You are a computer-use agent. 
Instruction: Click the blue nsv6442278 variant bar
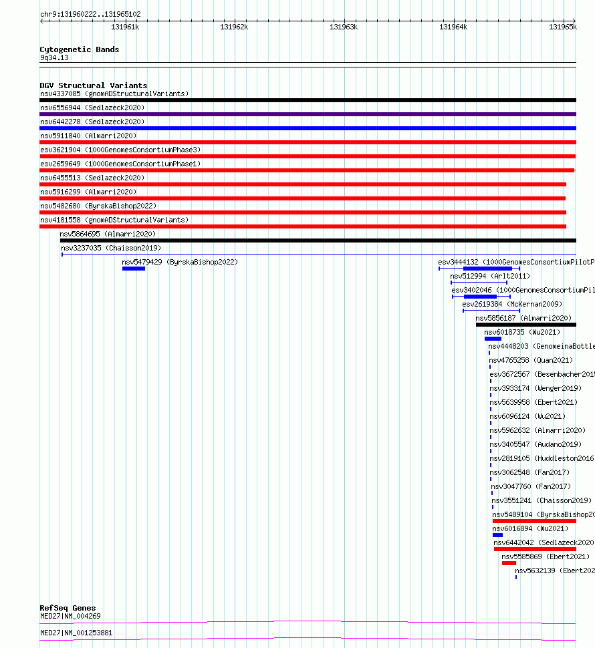point(308,128)
